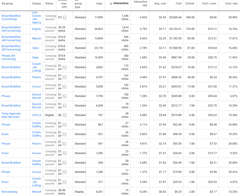
Task: Click the CPC icon in the 544 impressions row
Action: click(65, 163)
